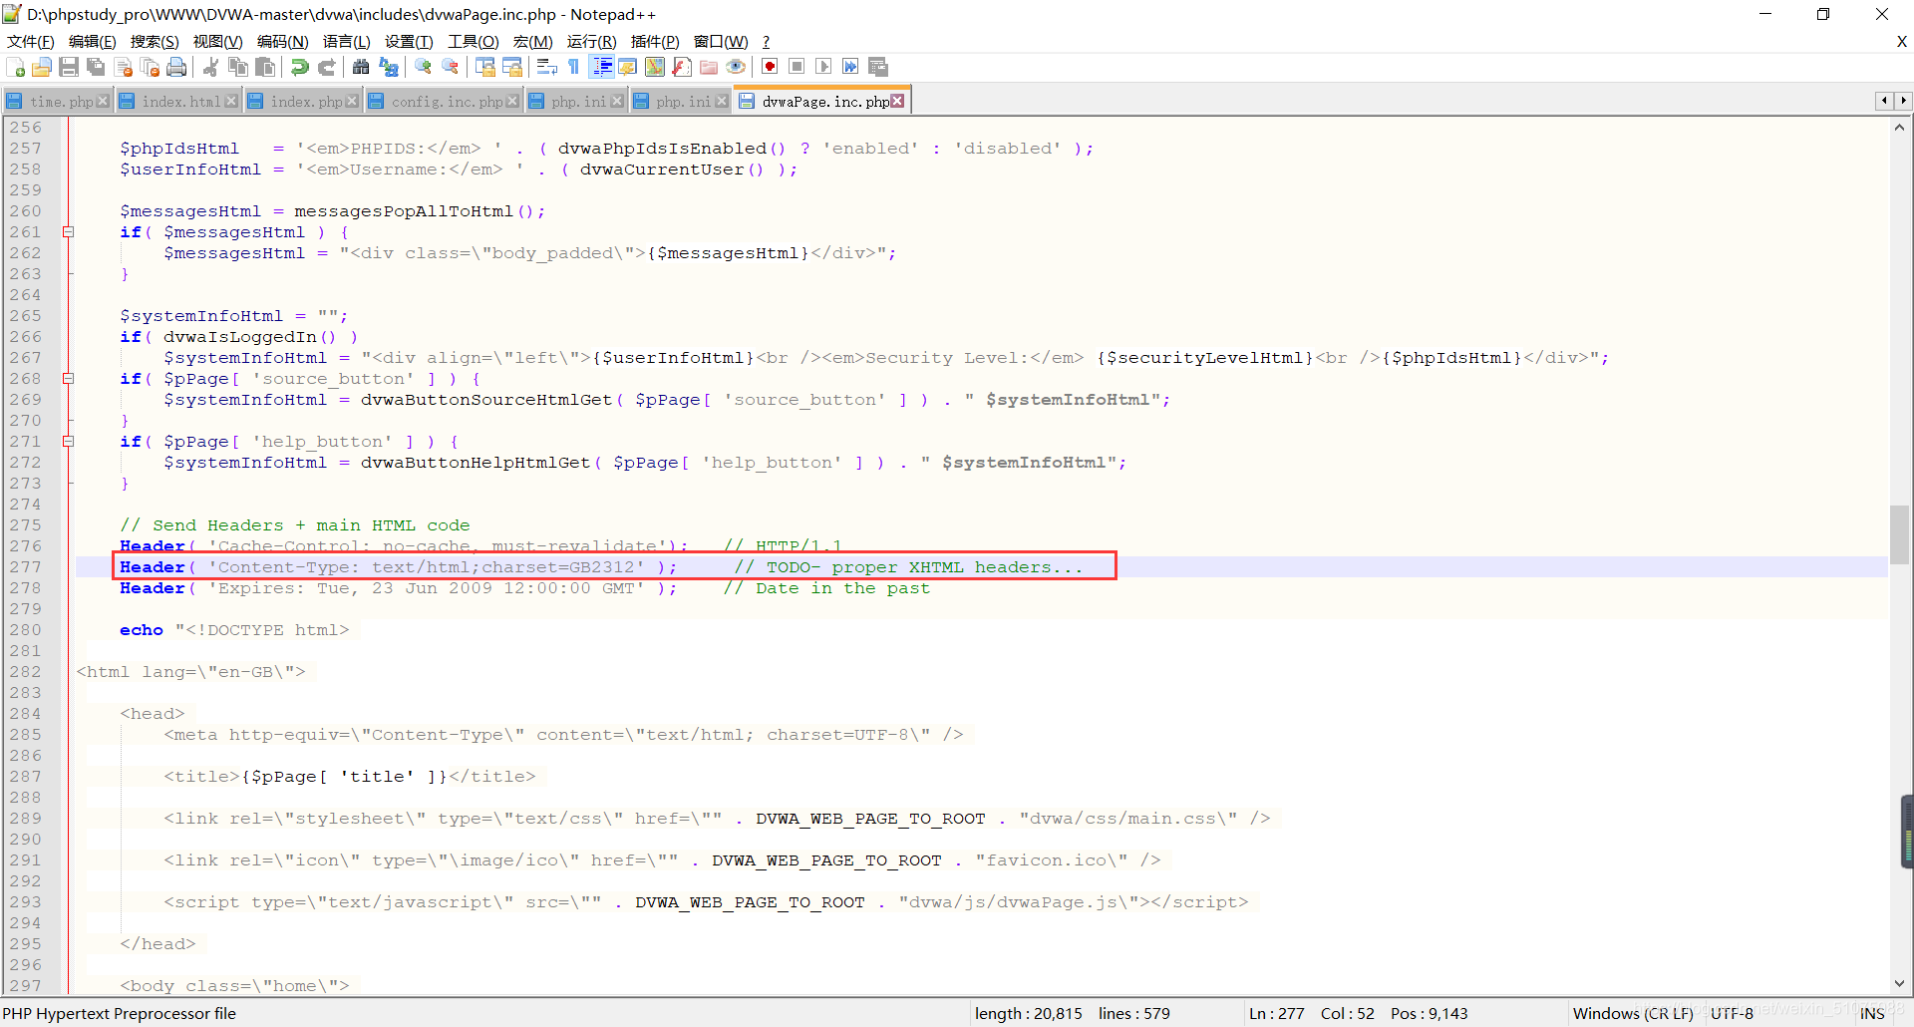
Task: Toggle the indent guide button
Action: point(602,67)
